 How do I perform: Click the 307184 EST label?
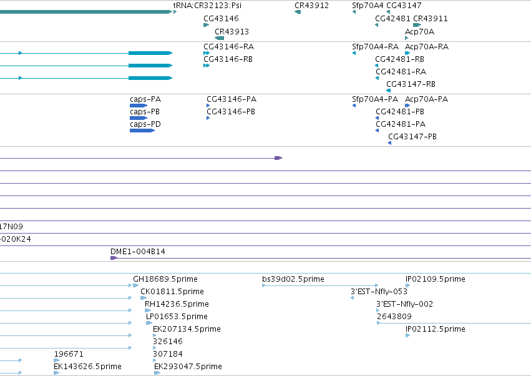pyautogui.click(x=168, y=354)
